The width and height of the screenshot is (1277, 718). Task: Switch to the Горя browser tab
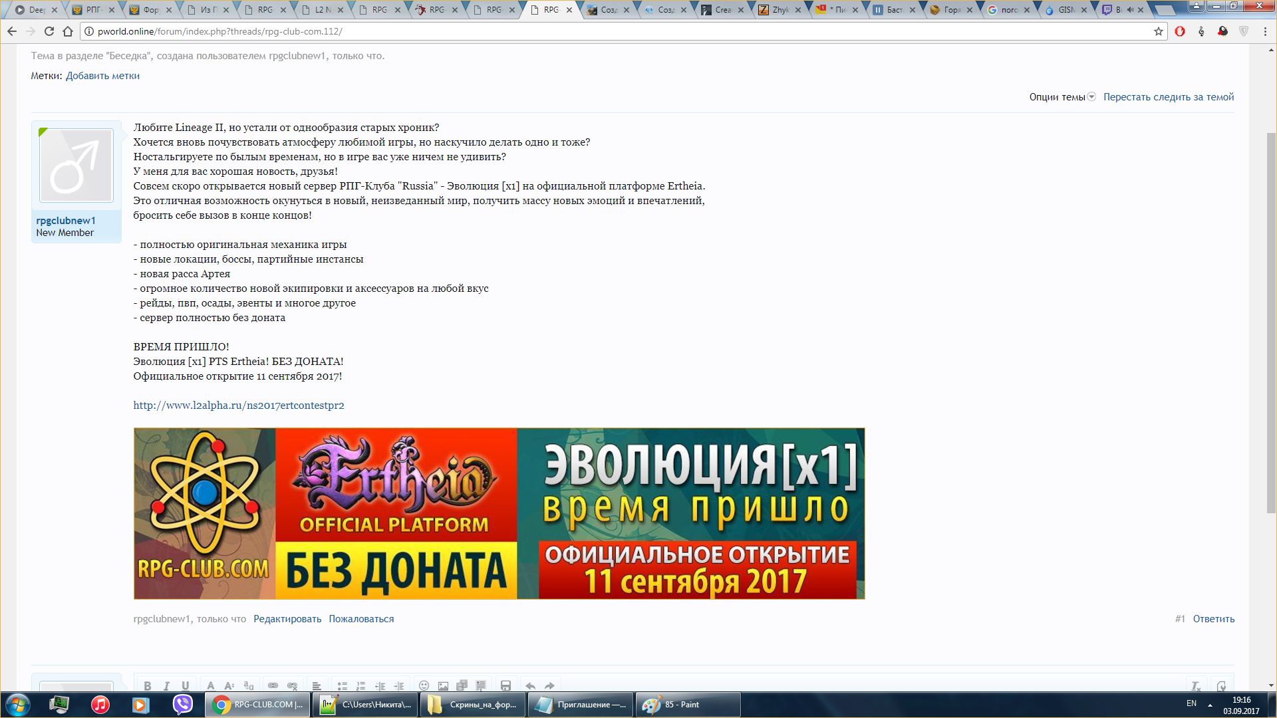coord(952,10)
